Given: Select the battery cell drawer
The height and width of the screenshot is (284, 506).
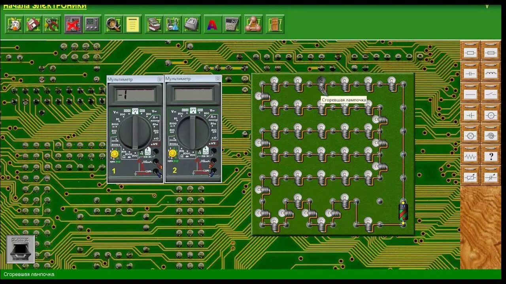Looking at the screenshot, I should click(470, 114).
